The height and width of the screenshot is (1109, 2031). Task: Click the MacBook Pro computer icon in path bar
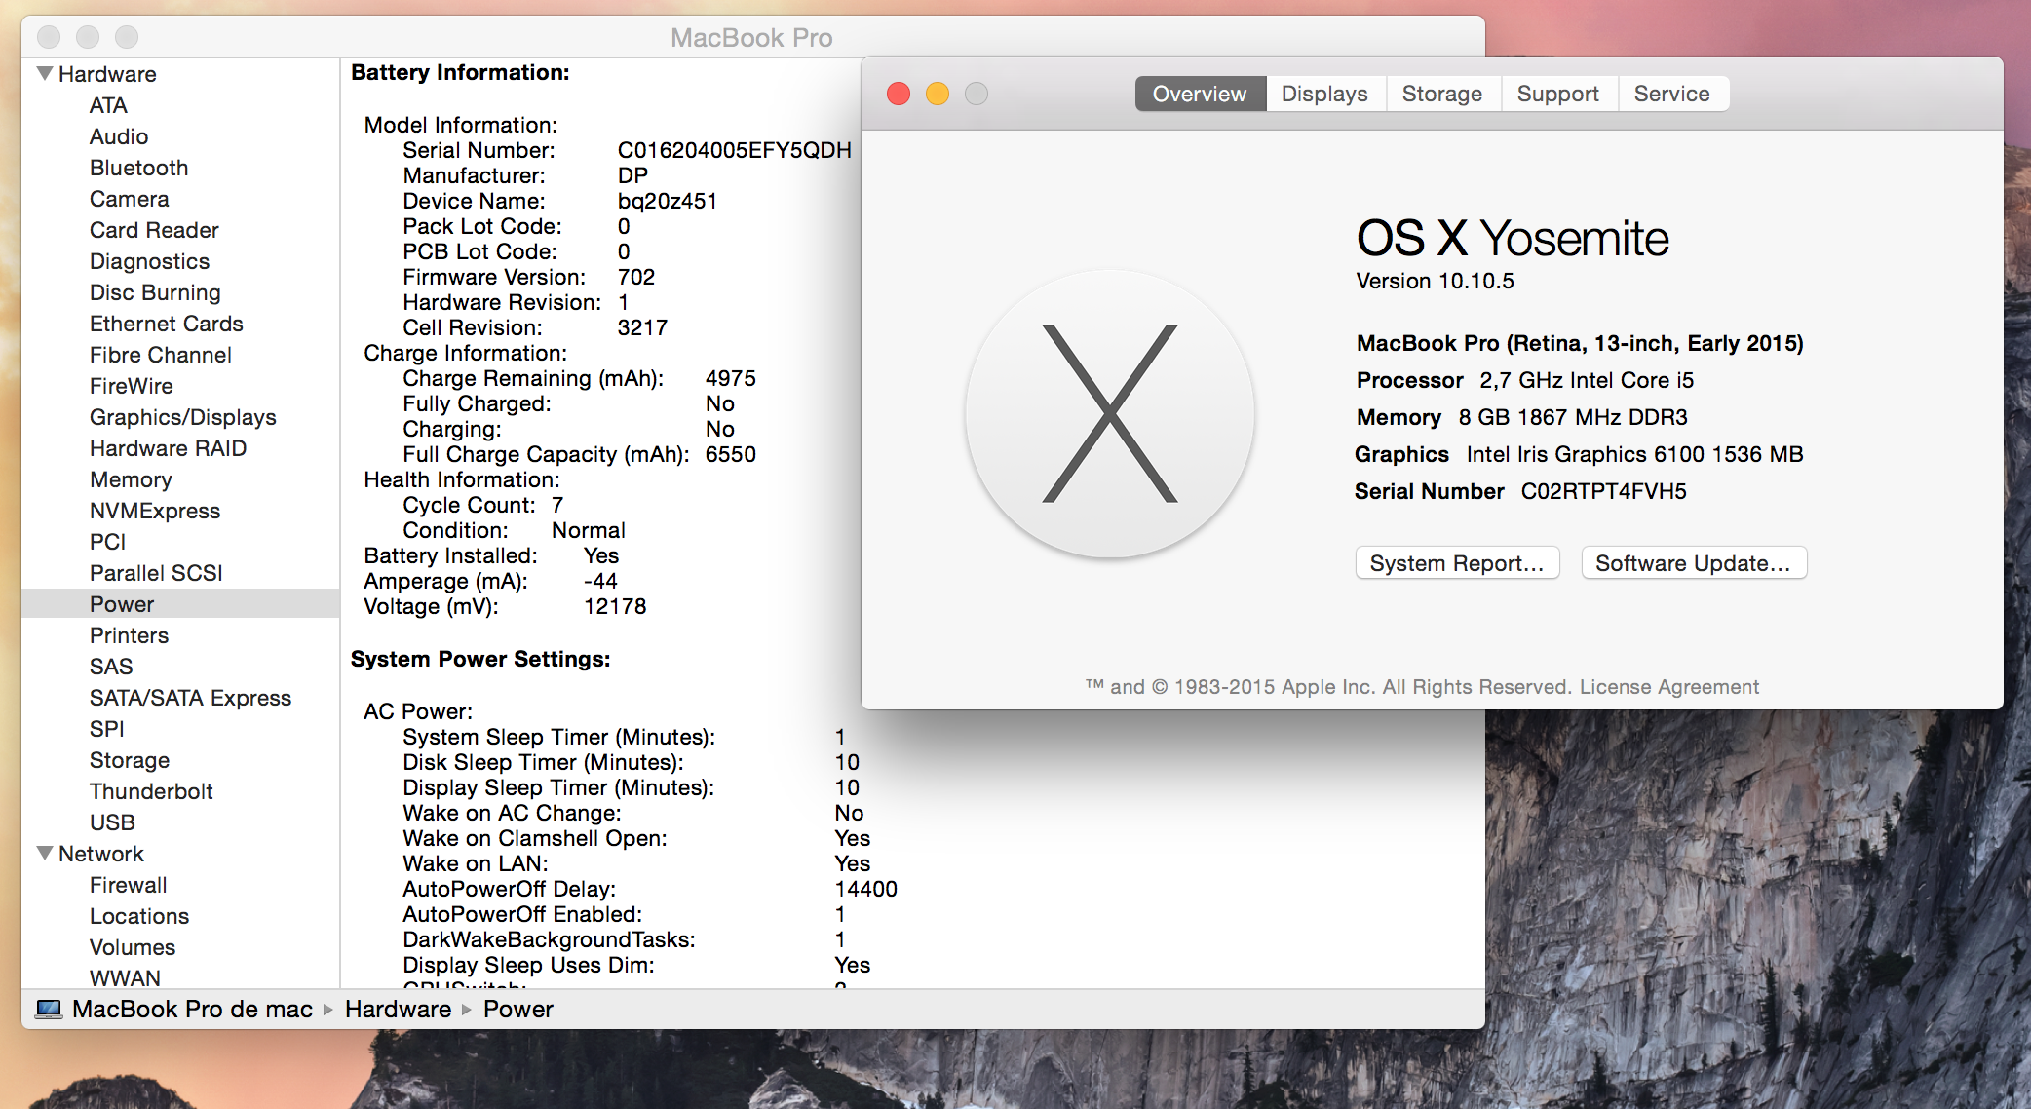tap(49, 1010)
